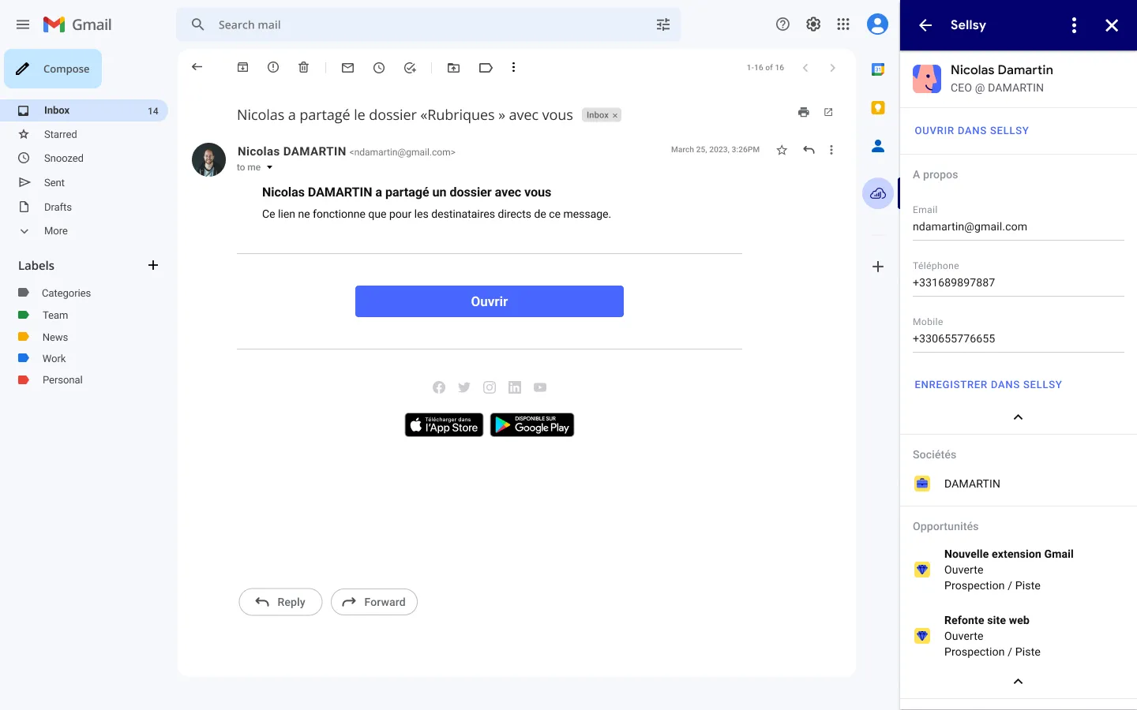Open email in a new window
1137x710 pixels.
coord(828,112)
